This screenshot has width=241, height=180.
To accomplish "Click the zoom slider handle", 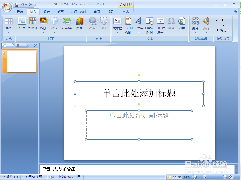I will pyautogui.click(x=205, y=177).
